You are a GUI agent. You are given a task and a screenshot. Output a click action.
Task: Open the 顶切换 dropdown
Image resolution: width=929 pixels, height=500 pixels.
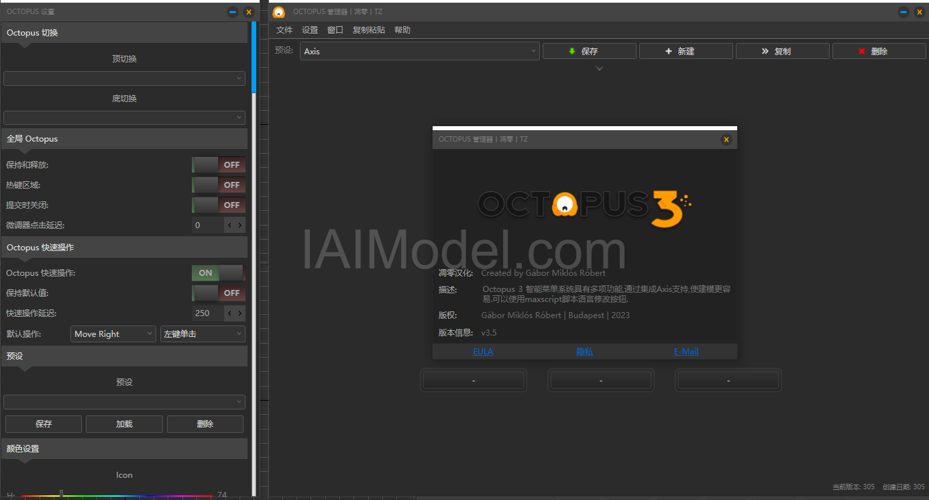[124, 79]
